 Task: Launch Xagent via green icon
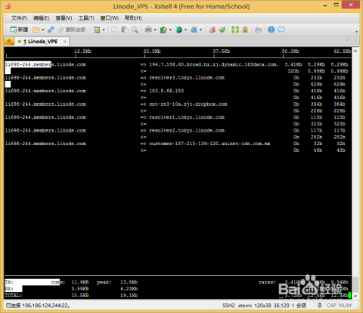coord(222,29)
